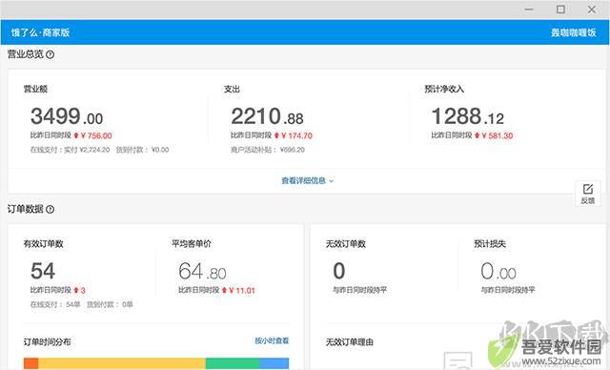Click the help icon beside 订单数据

pos(50,210)
